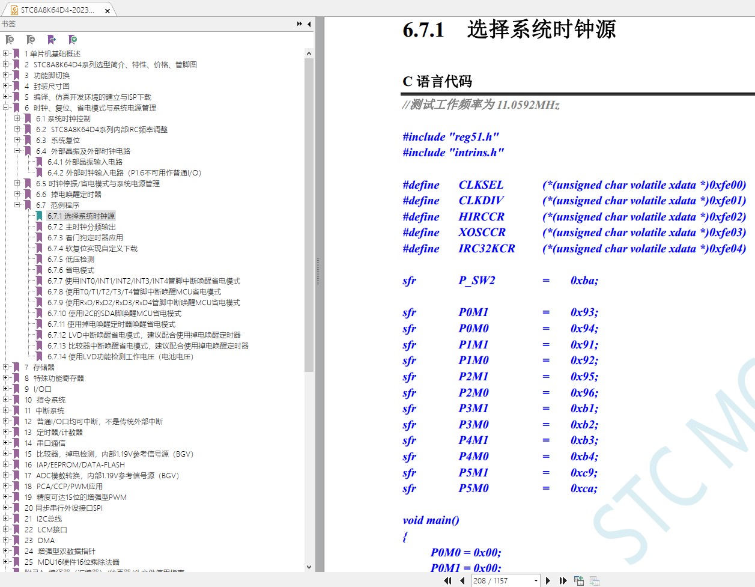Expand bookmark 1 单片机基础概述

pos(6,53)
